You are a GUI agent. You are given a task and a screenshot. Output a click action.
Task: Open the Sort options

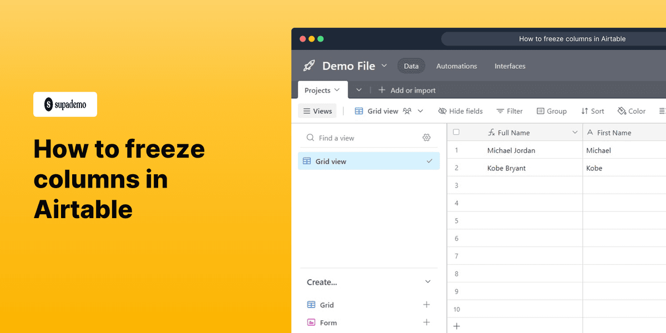592,111
